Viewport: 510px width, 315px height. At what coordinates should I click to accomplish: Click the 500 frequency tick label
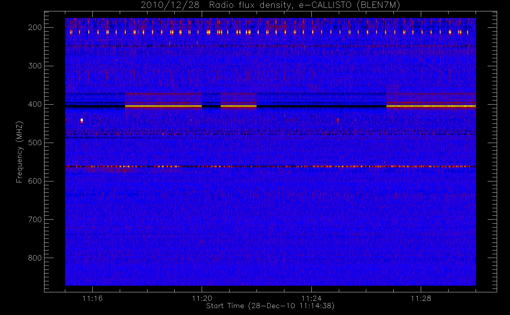pyautogui.click(x=35, y=143)
